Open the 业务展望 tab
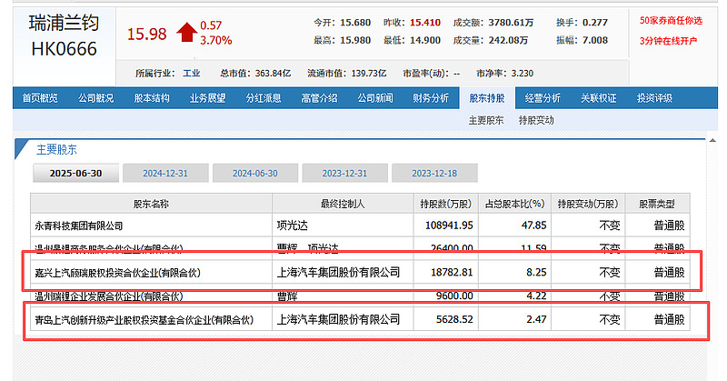Screen dimensions: 727x381 [x=208, y=98]
